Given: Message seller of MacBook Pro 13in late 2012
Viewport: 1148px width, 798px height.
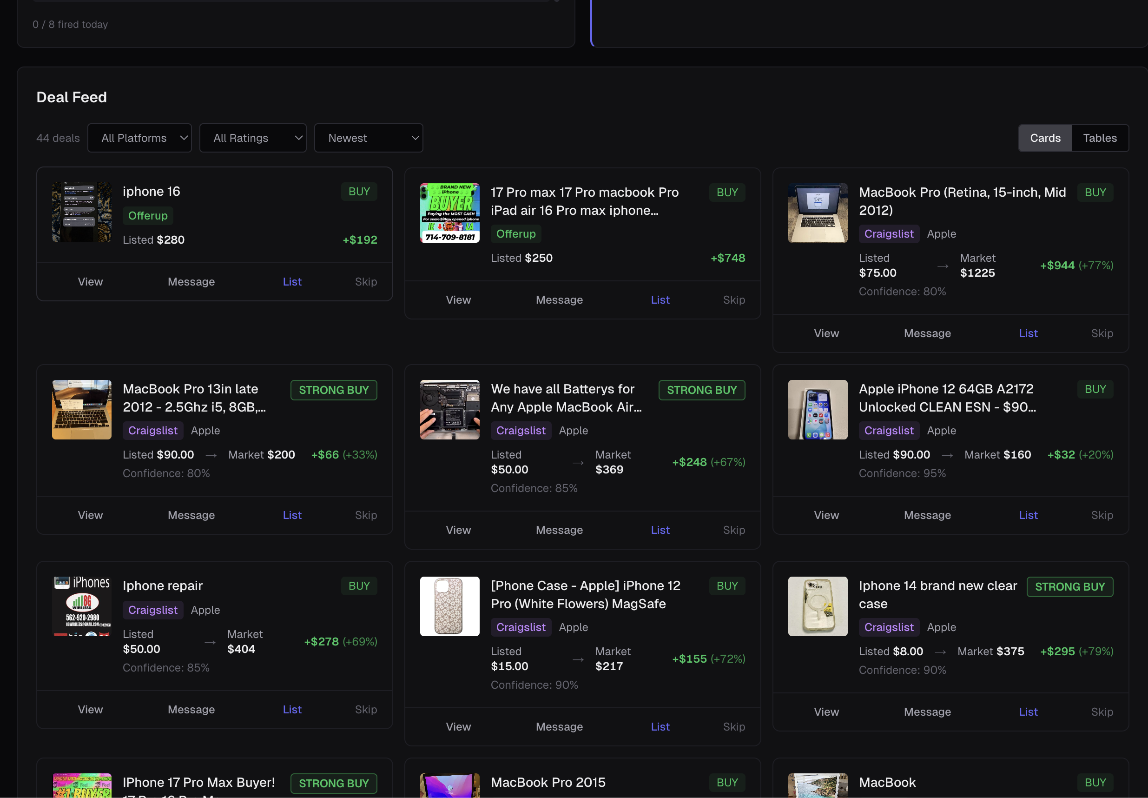Looking at the screenshot, I should 191,515.
